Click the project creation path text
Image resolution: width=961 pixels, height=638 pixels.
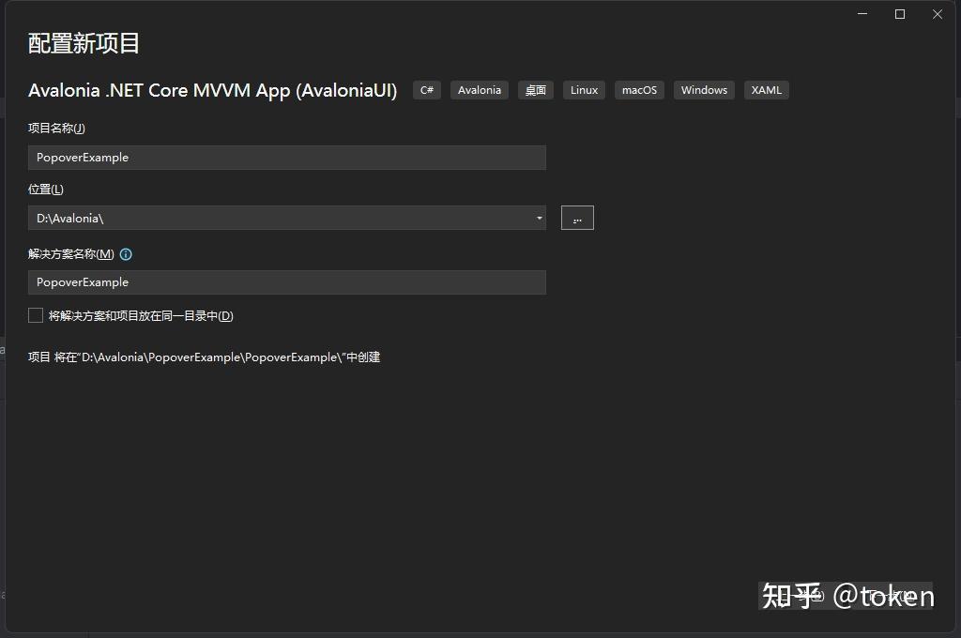[204, 357]
